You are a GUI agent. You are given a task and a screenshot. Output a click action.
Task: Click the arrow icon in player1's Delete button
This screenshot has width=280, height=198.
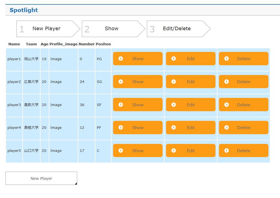coord(227,58)
